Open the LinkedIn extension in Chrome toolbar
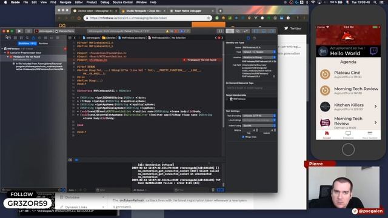Screen dimensions: 388x218 (281, 18)
